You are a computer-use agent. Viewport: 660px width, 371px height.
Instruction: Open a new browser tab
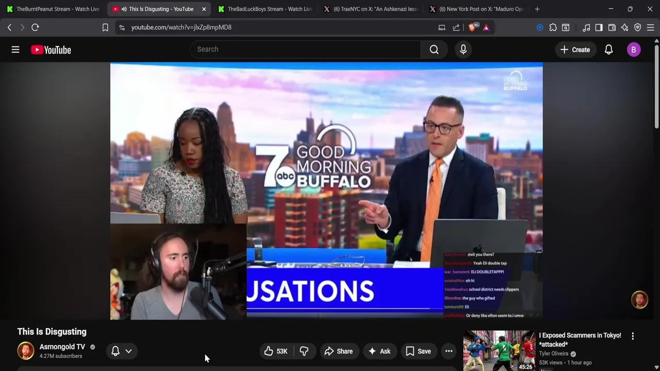[x=537, y=9]
